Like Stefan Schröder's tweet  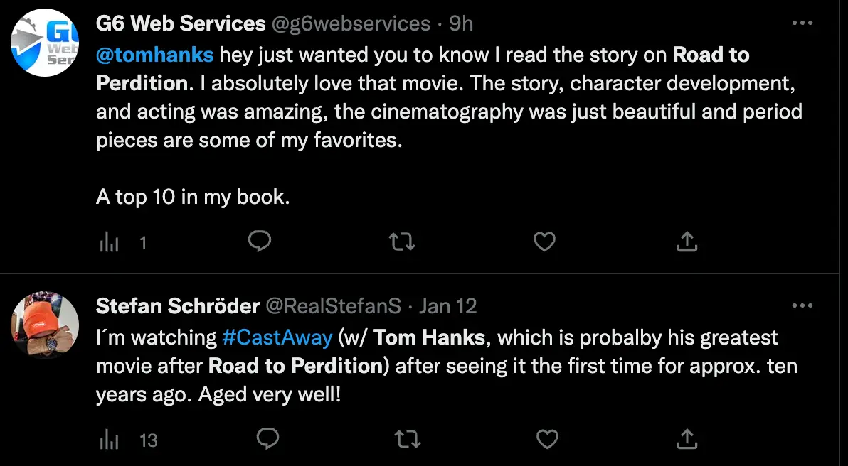547,440
